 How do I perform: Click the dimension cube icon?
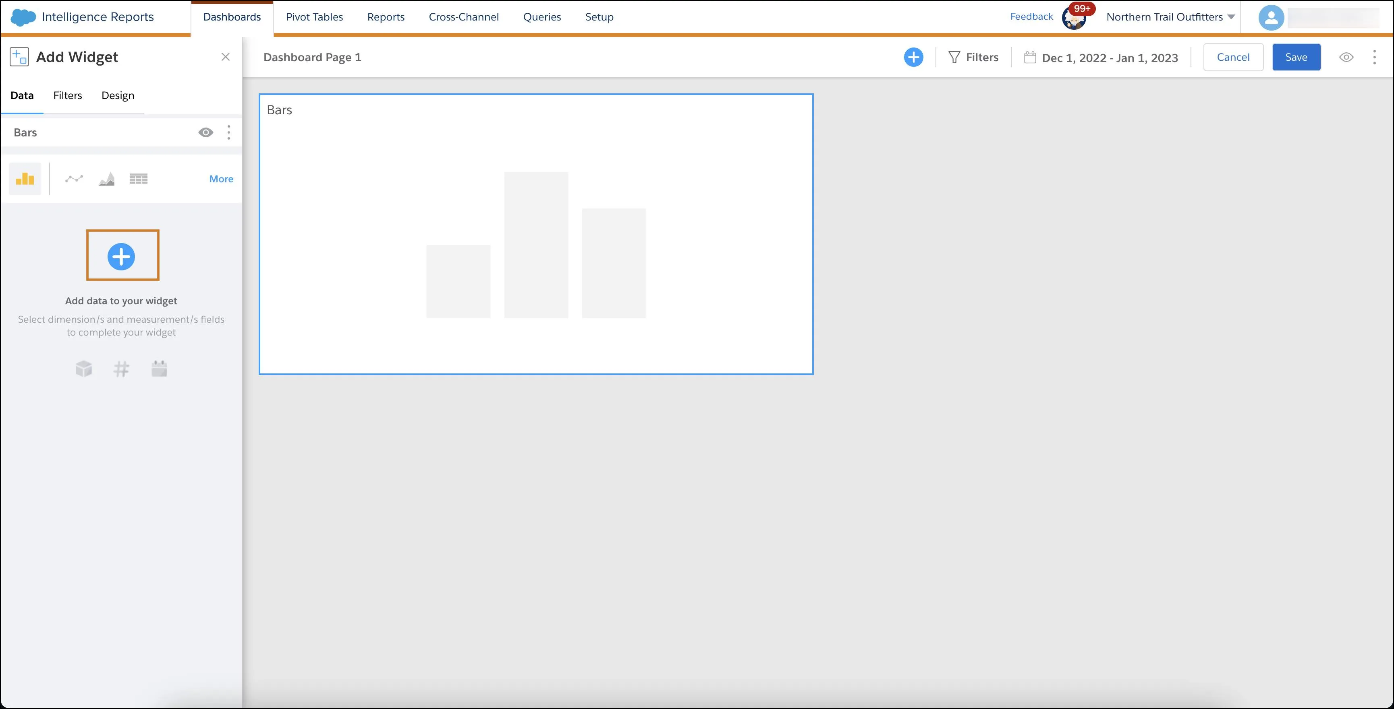[x=83, y=368]
